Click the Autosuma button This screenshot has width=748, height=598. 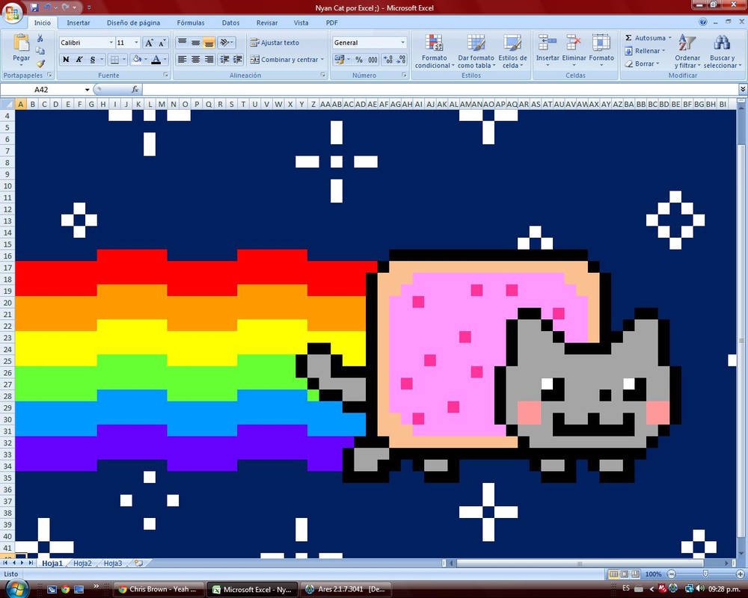click(x=648, y=38)
